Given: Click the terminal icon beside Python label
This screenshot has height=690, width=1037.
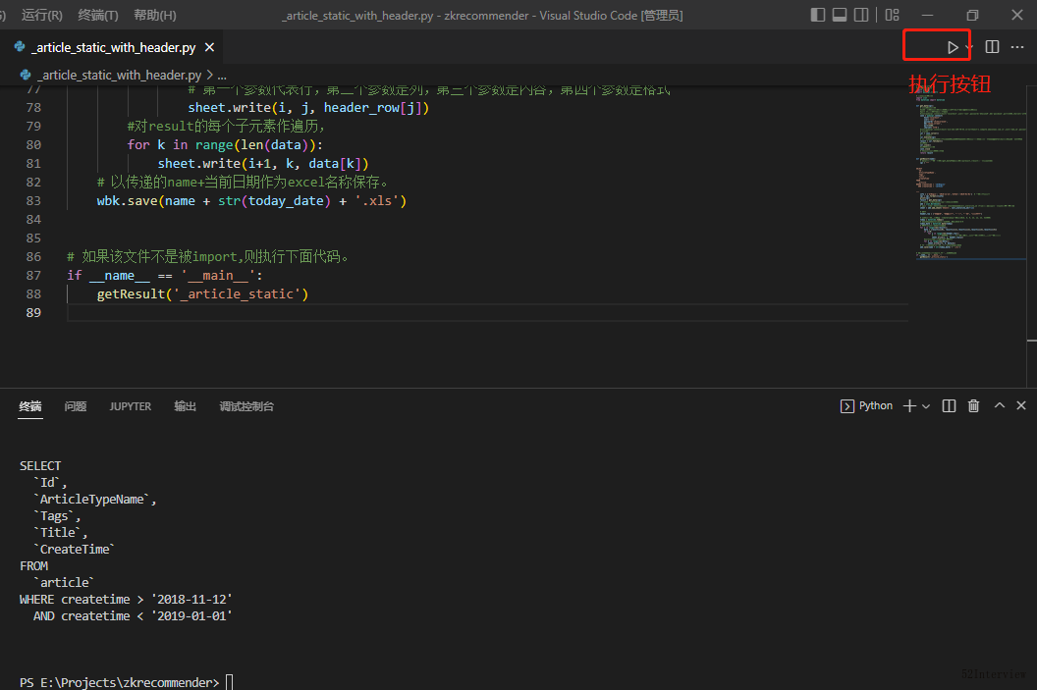Looking at the screenshot, I should point(846,406).
